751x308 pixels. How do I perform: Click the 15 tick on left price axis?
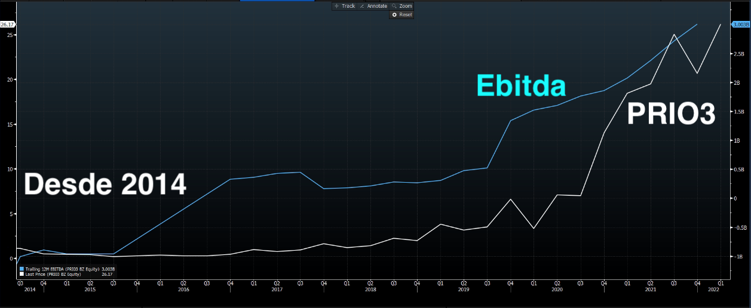(10, 124)
